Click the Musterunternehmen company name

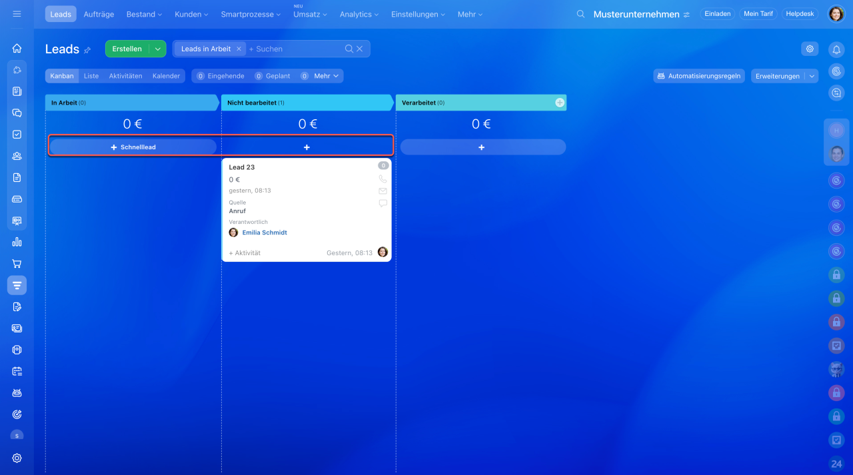(636, 14)
